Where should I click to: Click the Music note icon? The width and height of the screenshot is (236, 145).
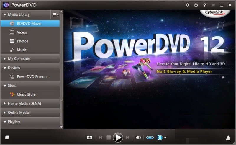12,50
